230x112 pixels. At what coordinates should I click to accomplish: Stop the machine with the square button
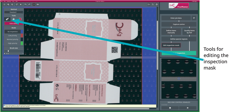pos(170,108)
